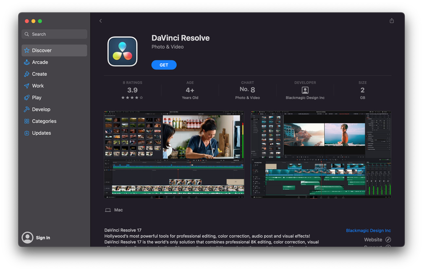Click the Mac laptop icon
Screen dimensions: 423x271
pyautogui.click(x=108, y=210)
